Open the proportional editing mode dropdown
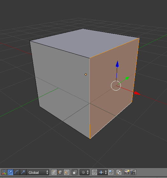167x178 pixels. click(x=85, y=172)
